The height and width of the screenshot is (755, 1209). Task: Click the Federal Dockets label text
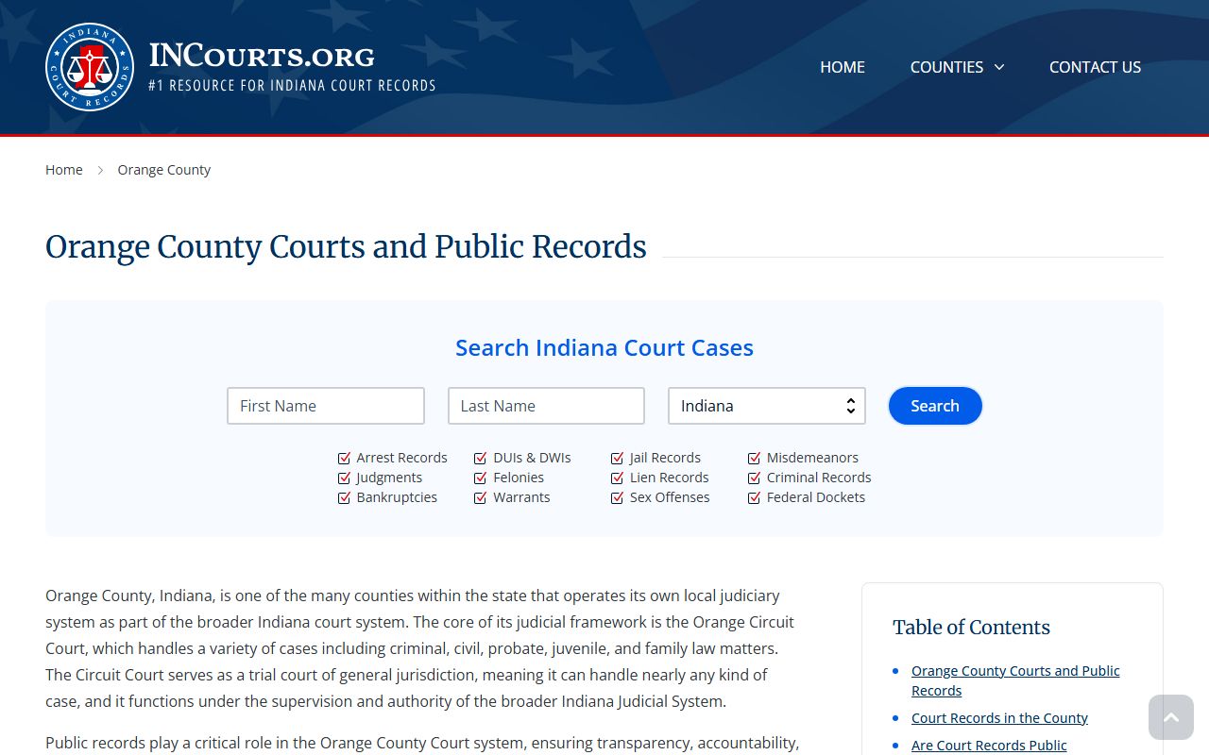click(x=816, y=497)
